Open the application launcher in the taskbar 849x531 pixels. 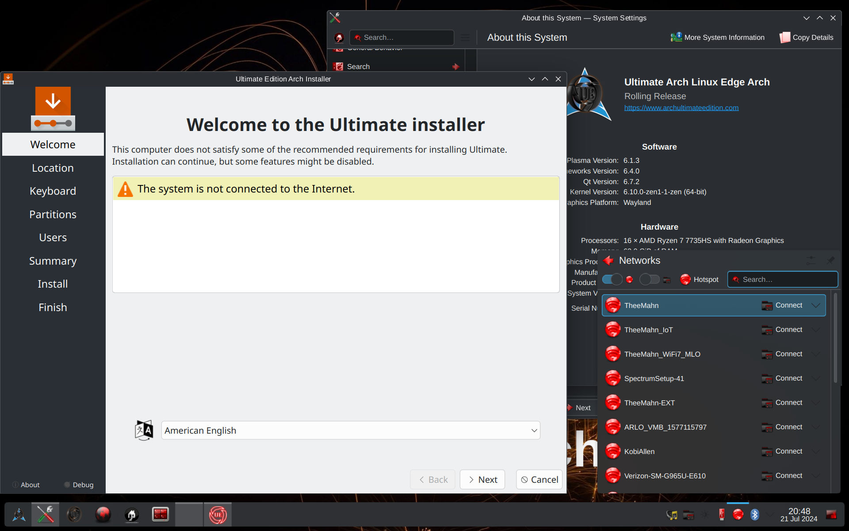click(19, 514)
